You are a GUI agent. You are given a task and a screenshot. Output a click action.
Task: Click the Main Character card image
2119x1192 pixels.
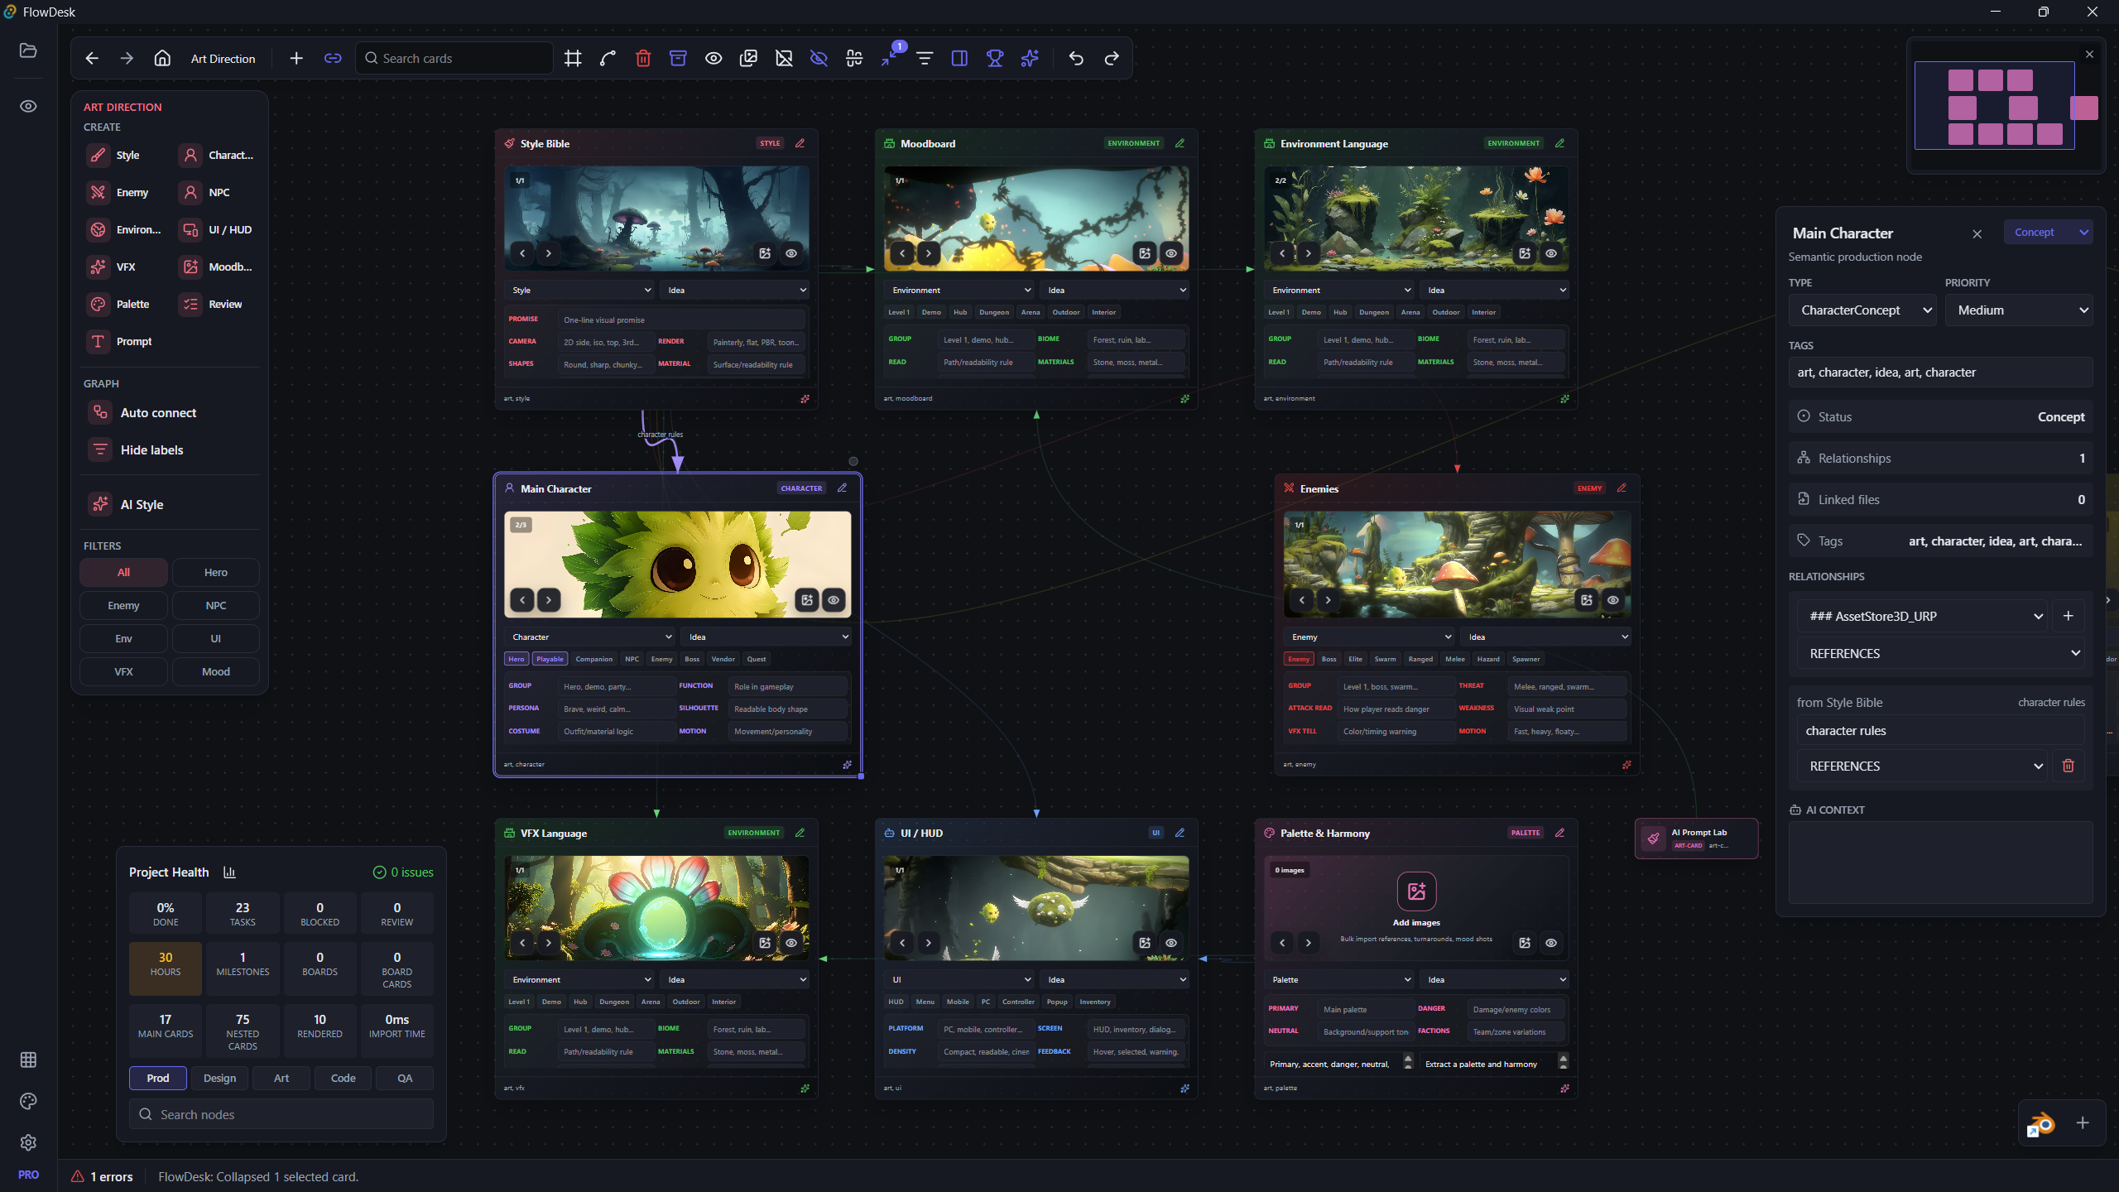point(678,563)
